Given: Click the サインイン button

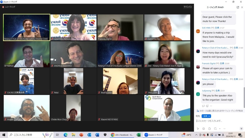Looking at the screenshot, I should click(x=188, y=7).
